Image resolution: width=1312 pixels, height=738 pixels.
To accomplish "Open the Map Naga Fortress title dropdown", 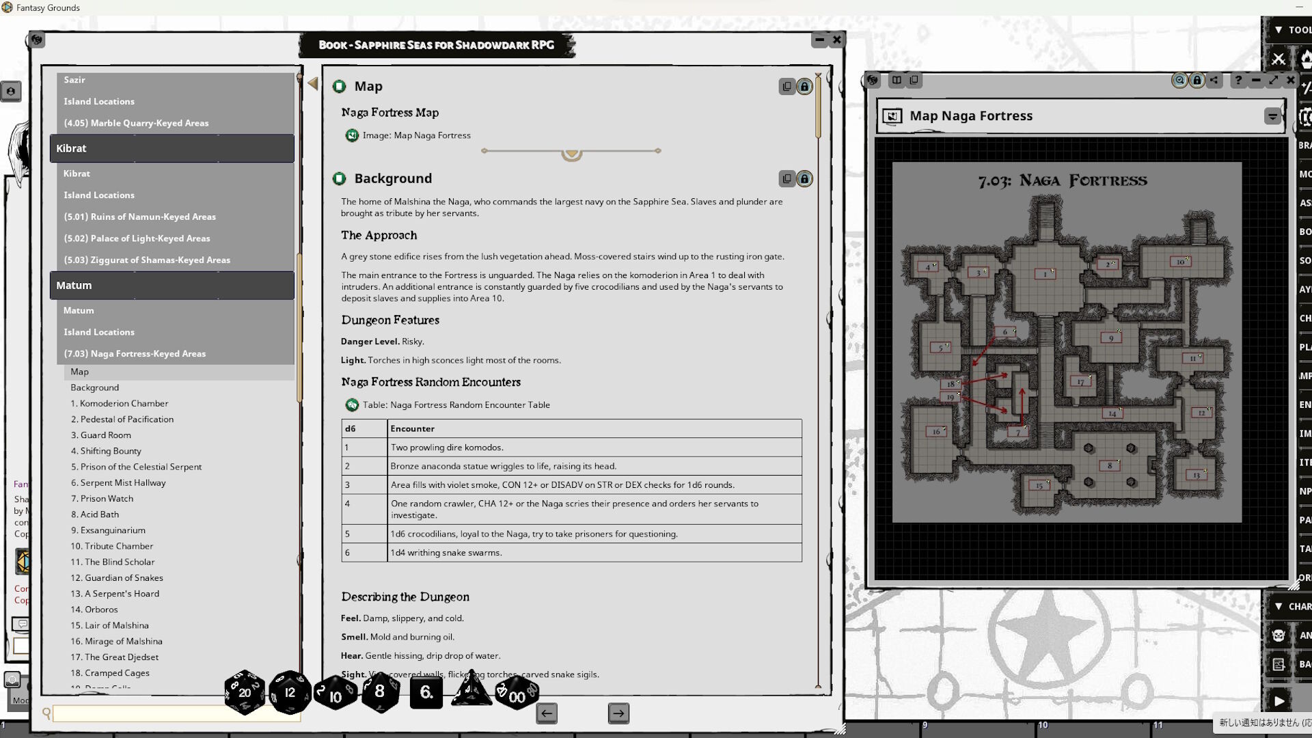I will [1272, 115].
